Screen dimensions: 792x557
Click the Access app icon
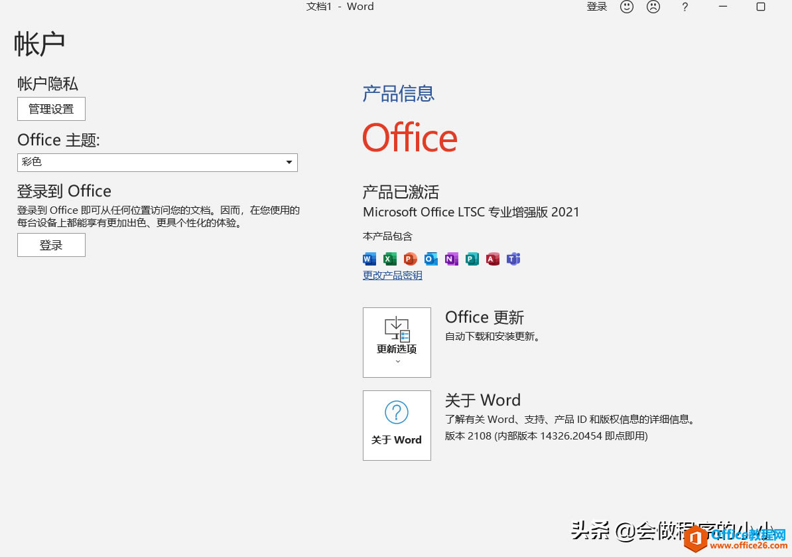(x=492, y=260)
